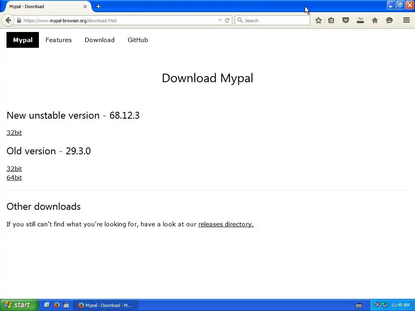This screenshot has width=415, height=311.
Task: Open the Download nav item
Action: 100,40
